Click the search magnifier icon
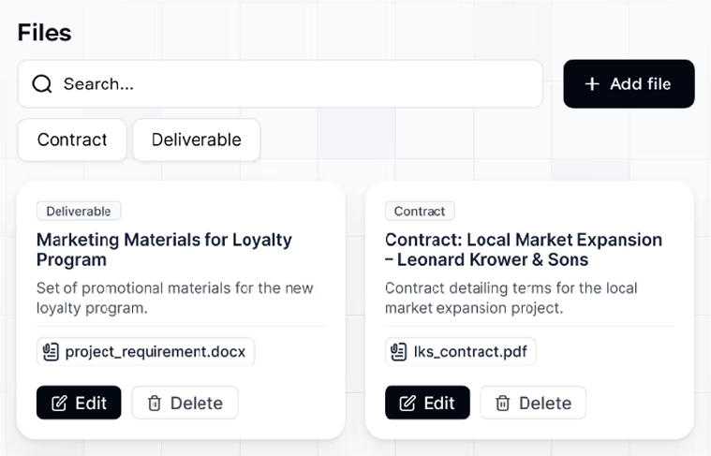 click(x=42, y=84)
